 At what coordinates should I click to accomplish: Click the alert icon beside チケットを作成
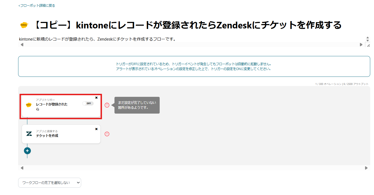click(x=107, y=134)
